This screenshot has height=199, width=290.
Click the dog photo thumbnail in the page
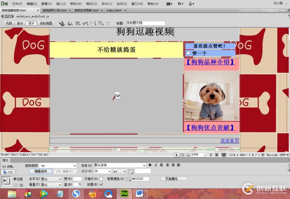coord(212,96)
